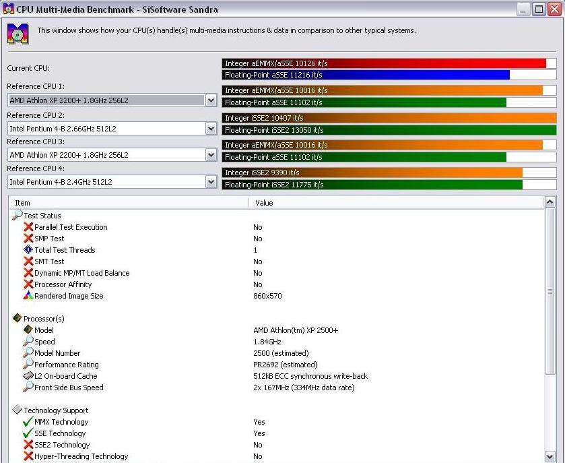The image size is (565, 463).
Task: Select the Processor(s) group row
Action: (x=44, y=319)
